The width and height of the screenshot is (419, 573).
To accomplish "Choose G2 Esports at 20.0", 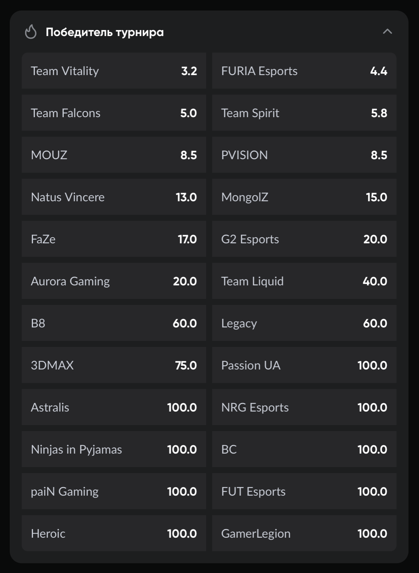I will click(x=304, y=239).
